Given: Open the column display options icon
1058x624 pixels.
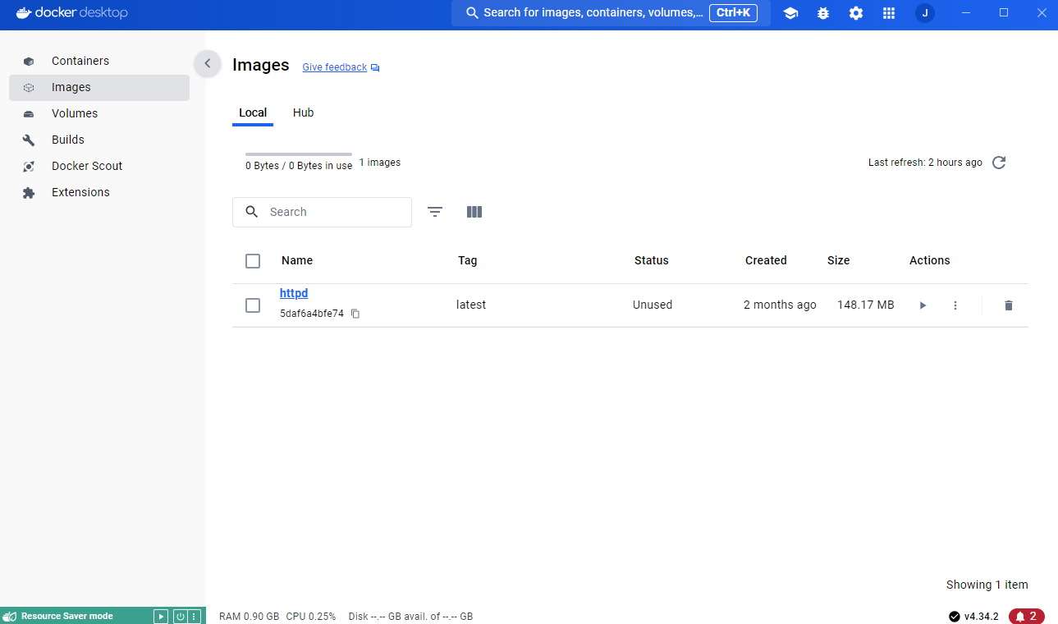Looking at the screenshot, I should pyautogui.click(x=474, y=212).
